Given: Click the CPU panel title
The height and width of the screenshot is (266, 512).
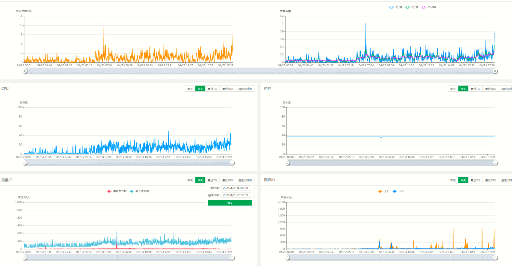Looking at the screenshot, I should 5,89.
